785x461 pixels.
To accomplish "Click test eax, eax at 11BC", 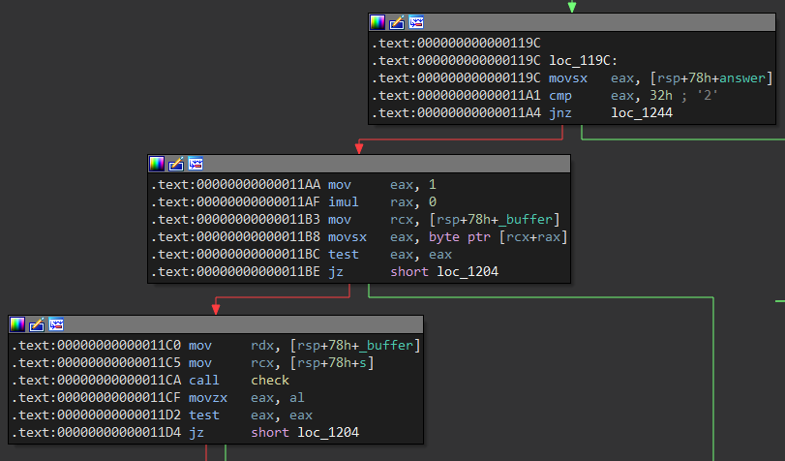I will coord(389,255).
